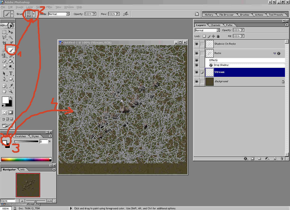Open the layer blend mode dropdown
Screen dimensions: 290x210
tap(218, 30)
